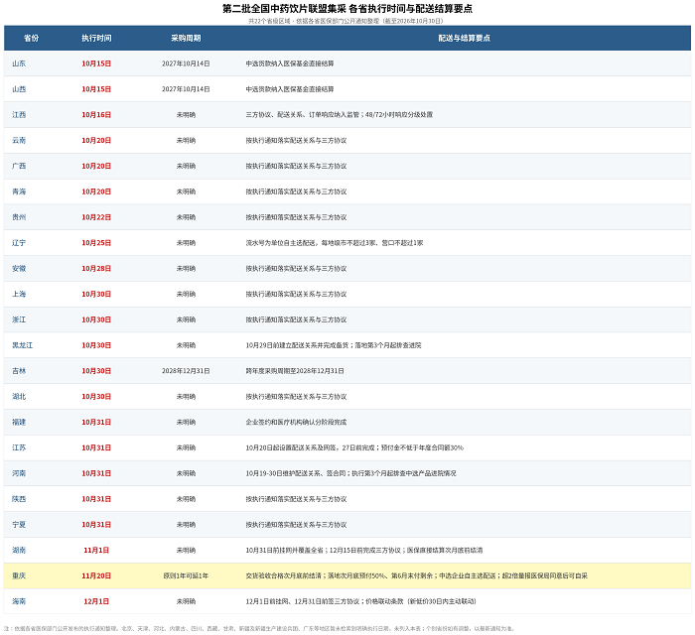Image resolution: width=695 pixels, height=635 pixels.
Task: Select the 吉林 province cell
Action: [x=19, y=371]
